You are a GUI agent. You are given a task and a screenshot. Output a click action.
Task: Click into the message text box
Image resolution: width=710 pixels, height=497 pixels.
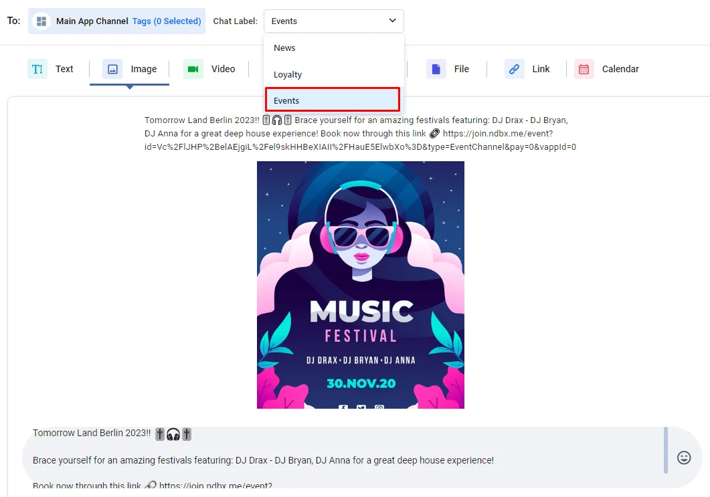point(344,458)
